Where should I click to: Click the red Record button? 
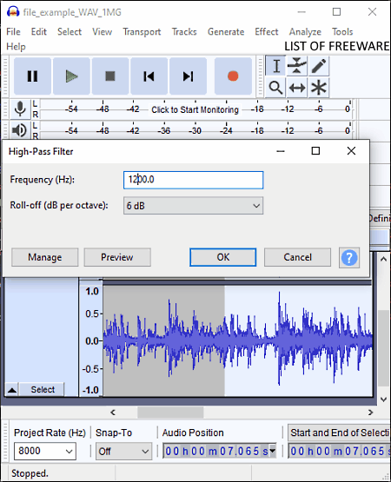pyautogui.click(x=233, y=76)
